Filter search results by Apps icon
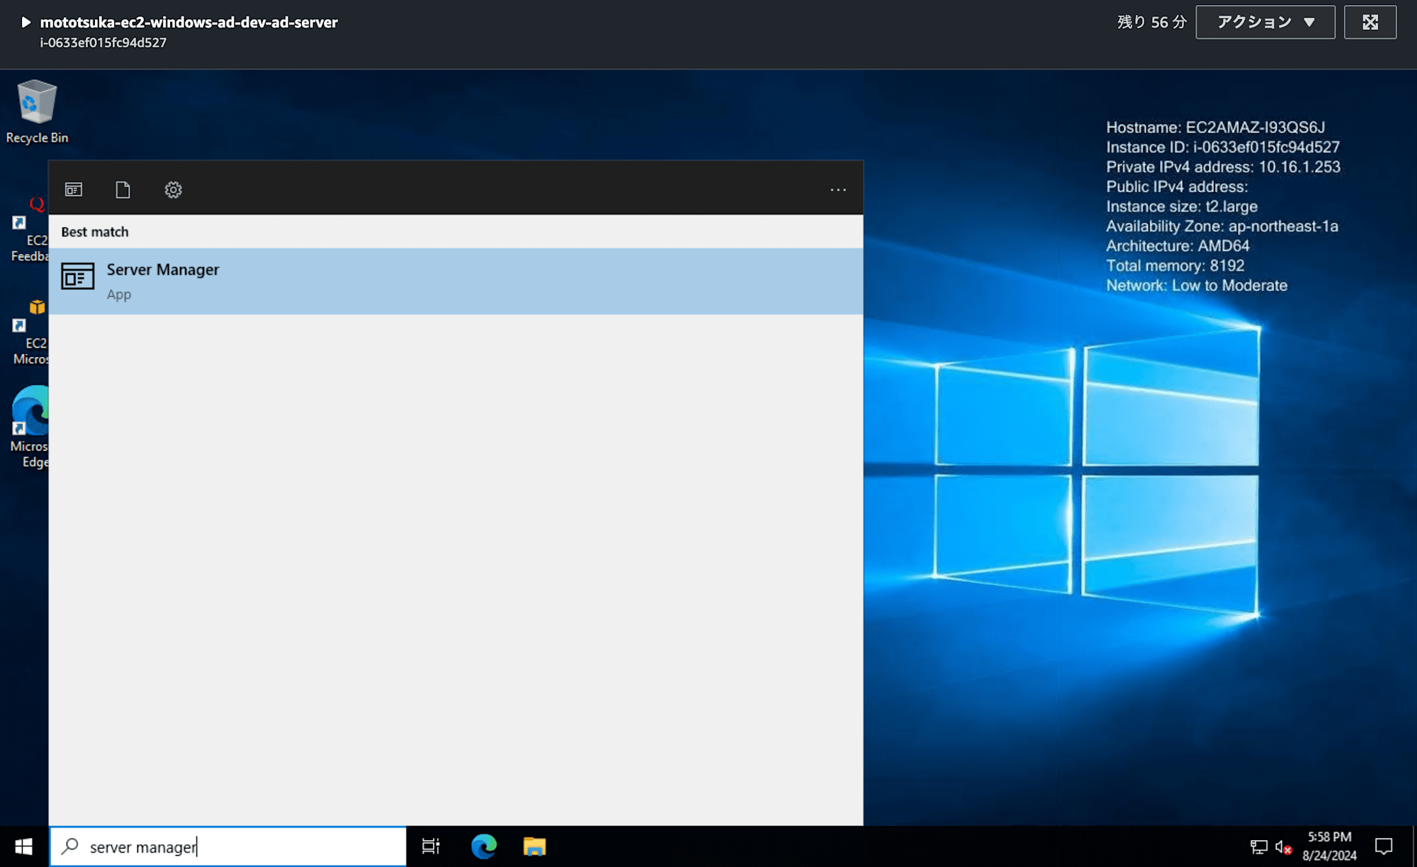 tap(74, 190)
